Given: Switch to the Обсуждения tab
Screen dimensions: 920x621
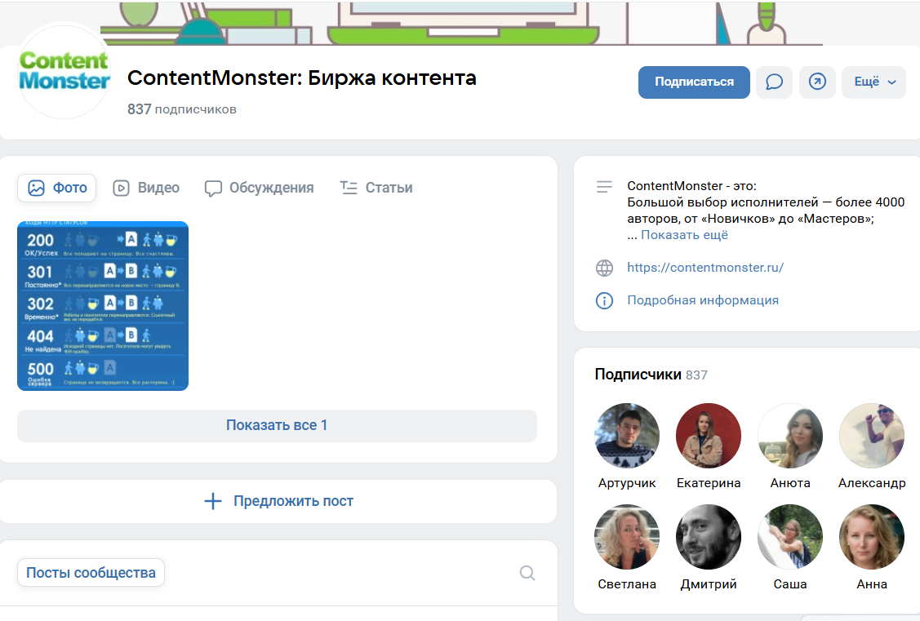Looking at the screenshot, I should point(259,188).
